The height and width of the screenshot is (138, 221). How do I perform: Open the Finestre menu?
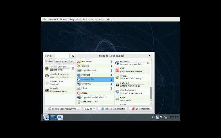click(100, 20)
